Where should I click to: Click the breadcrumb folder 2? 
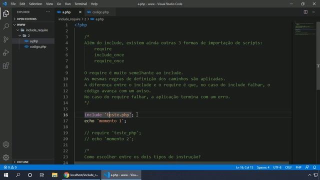coord(85,19)
